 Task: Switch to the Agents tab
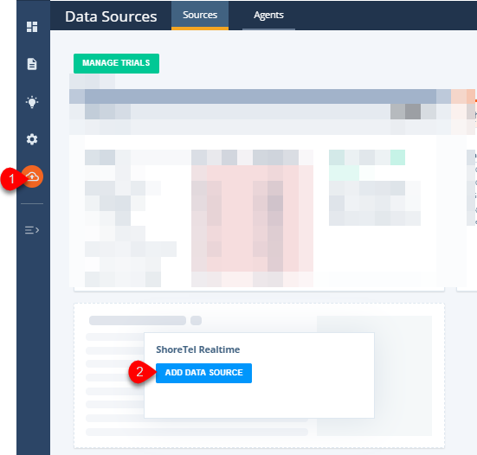coord(268,15)
